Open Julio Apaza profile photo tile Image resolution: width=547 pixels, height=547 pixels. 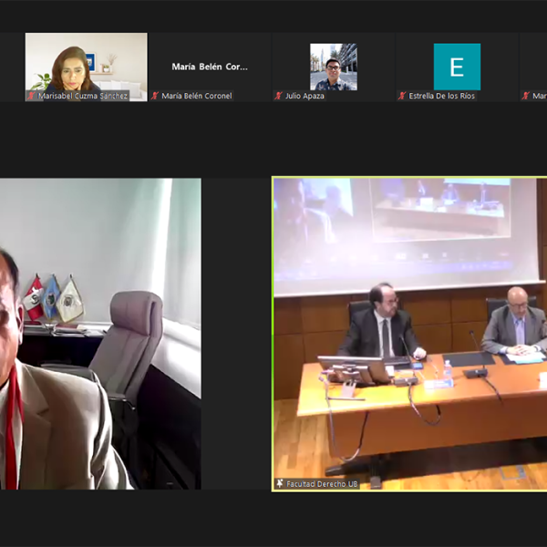[334, 67]
